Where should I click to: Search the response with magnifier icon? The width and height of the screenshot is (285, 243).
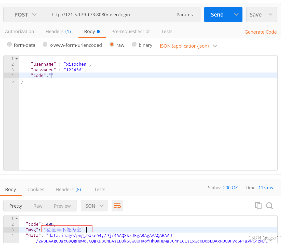269,206
